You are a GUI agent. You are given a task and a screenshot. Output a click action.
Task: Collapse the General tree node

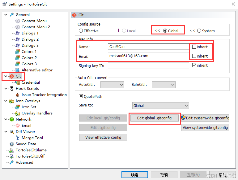6,15
